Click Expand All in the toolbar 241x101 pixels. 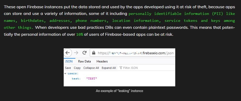pos(109,68)
